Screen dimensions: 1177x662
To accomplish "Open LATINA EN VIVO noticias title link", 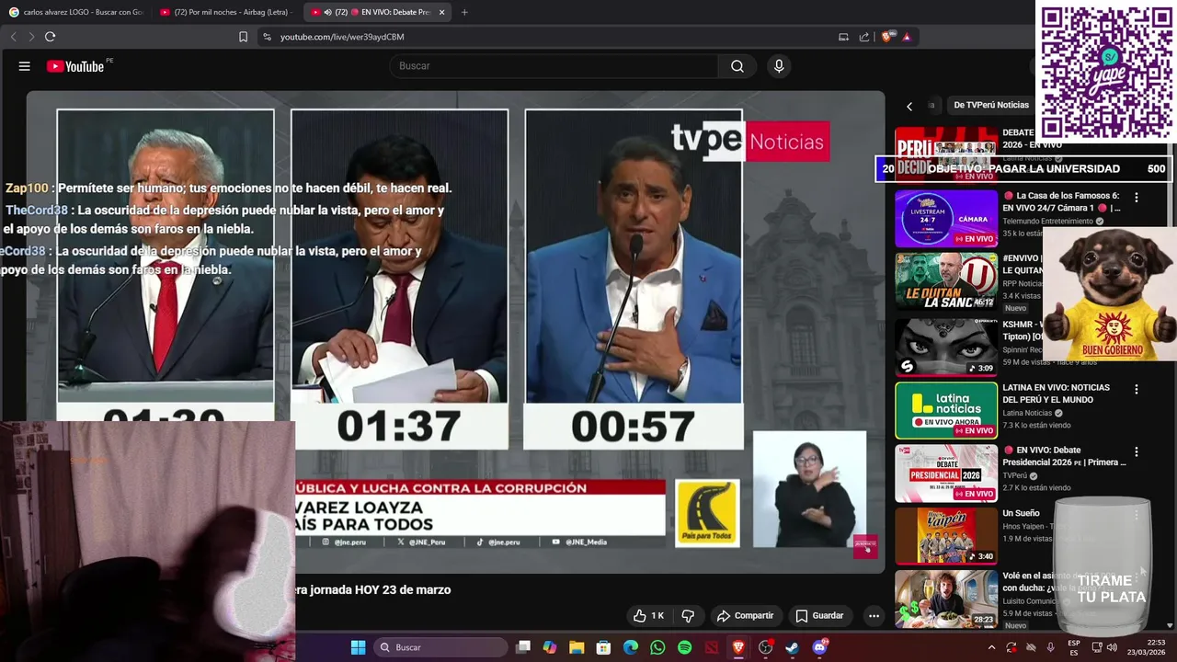I will (x=1056, y=394).
